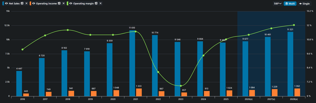Click the 2026(e) Operating margin data point
This screenshot has width=316, height=103.
[249, 35]
